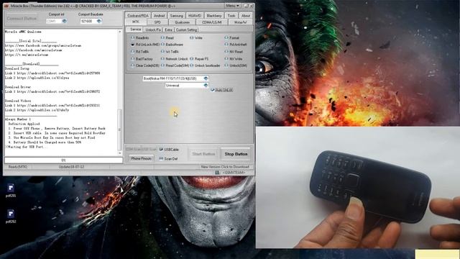This screenshot has height=259, width=460.
Task: Click the Connect Button
Action: pyautogui.click(x=22, y=19)
